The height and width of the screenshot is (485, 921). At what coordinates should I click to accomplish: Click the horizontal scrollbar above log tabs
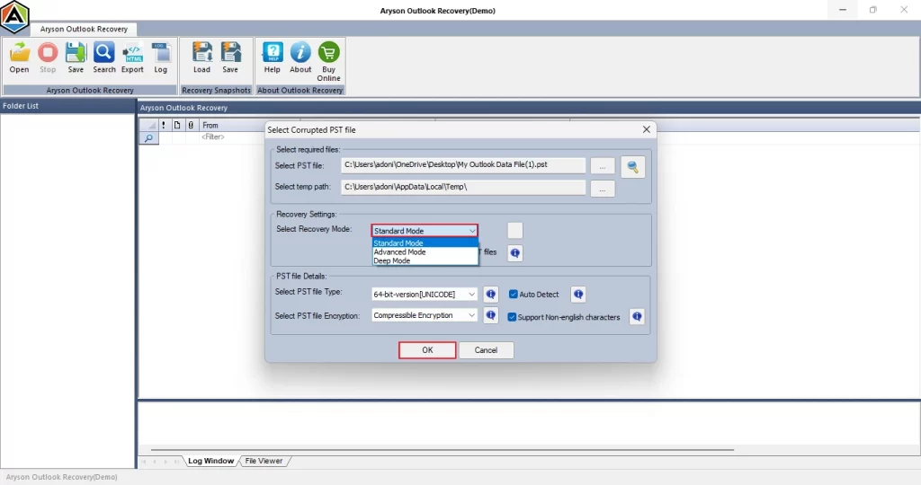[x=443, y=450]
